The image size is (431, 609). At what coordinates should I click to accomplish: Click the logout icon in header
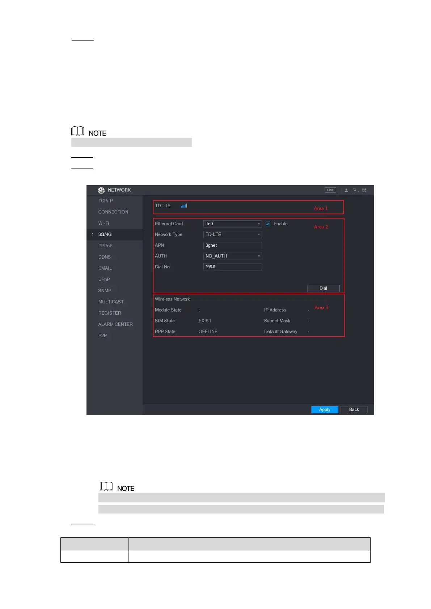coord(355,190)
